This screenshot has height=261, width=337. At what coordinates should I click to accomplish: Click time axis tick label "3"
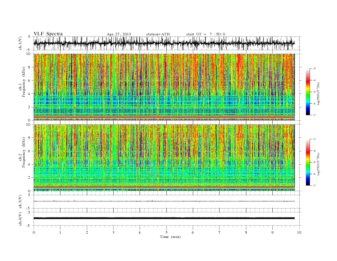pos(113,232)
